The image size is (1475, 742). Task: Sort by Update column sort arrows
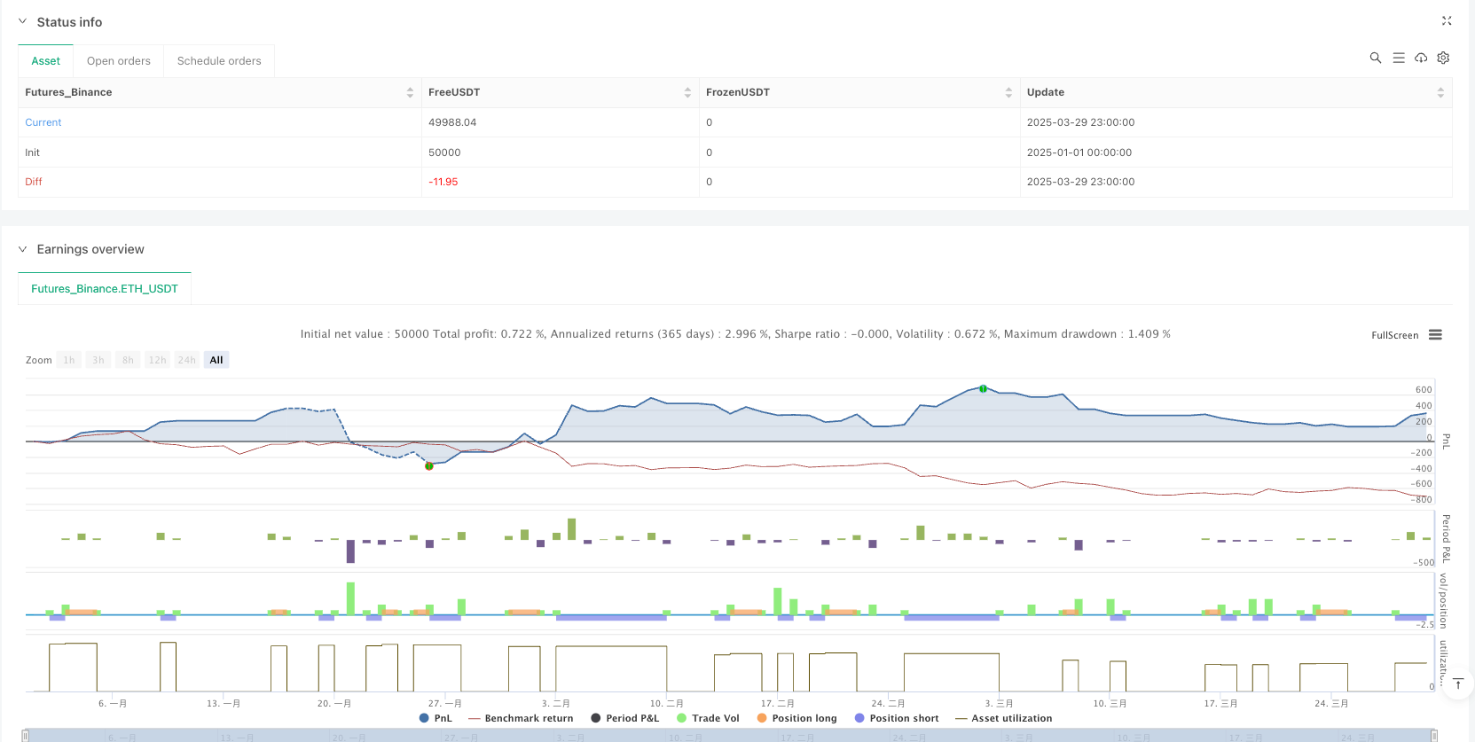click(1440, 92)
